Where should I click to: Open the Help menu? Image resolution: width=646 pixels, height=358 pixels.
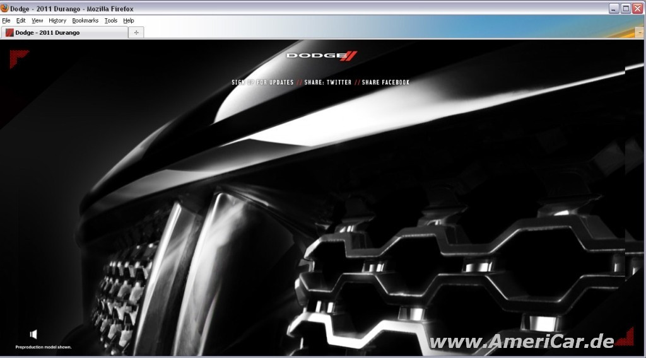(129, 21)
